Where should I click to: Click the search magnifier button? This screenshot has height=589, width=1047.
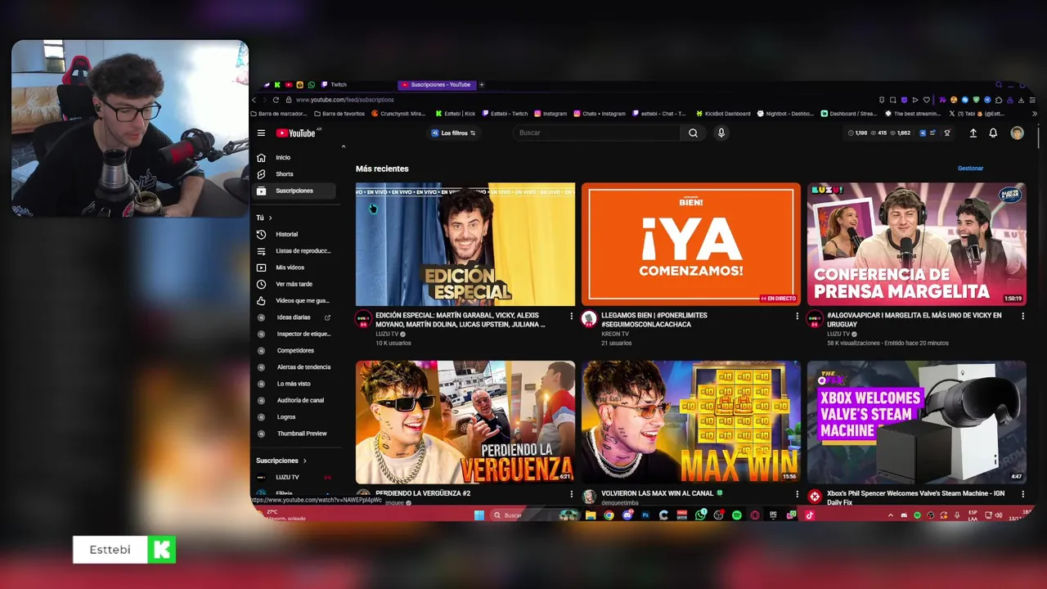click(x=693, y=133)
